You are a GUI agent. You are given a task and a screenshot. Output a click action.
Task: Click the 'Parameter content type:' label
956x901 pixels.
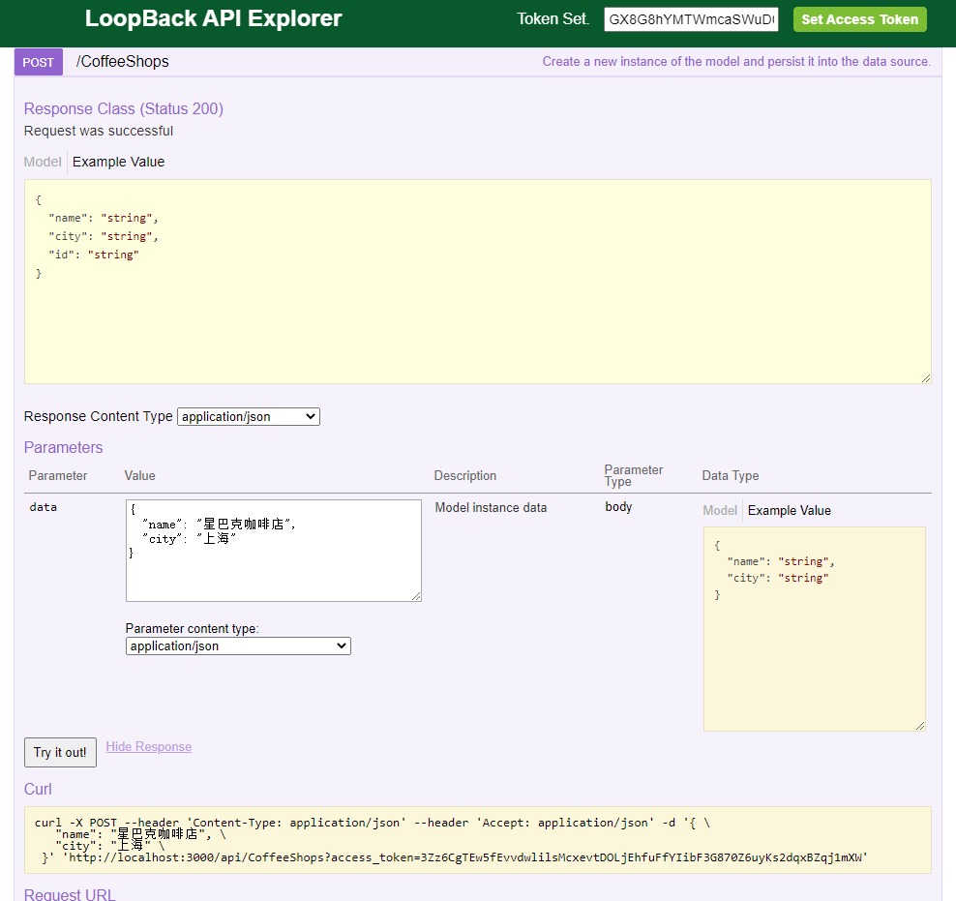(x=192, y=628)
